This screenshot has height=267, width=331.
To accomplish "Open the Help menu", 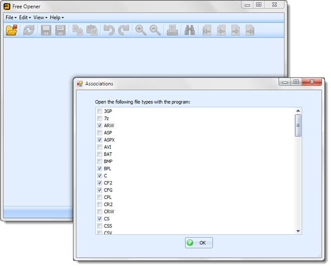I will [57, 17].
